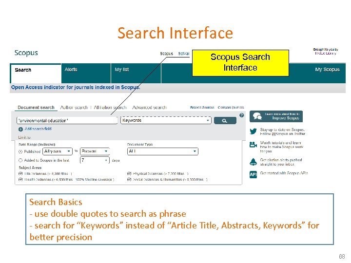Click the magnifier search button

point(225,121)
